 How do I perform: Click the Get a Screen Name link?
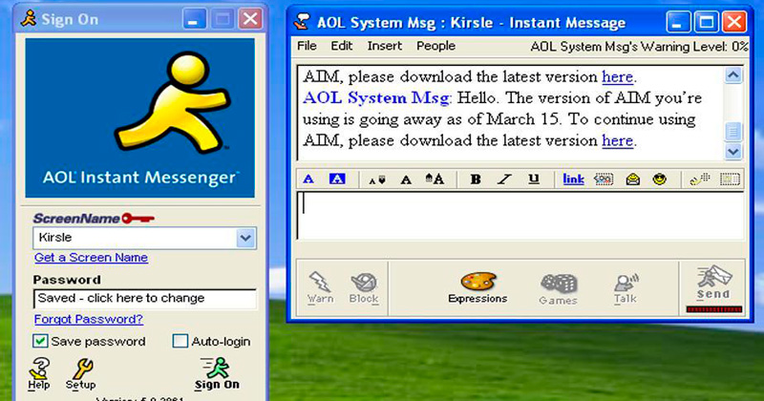pyautogui.click(x=91, y=258)
